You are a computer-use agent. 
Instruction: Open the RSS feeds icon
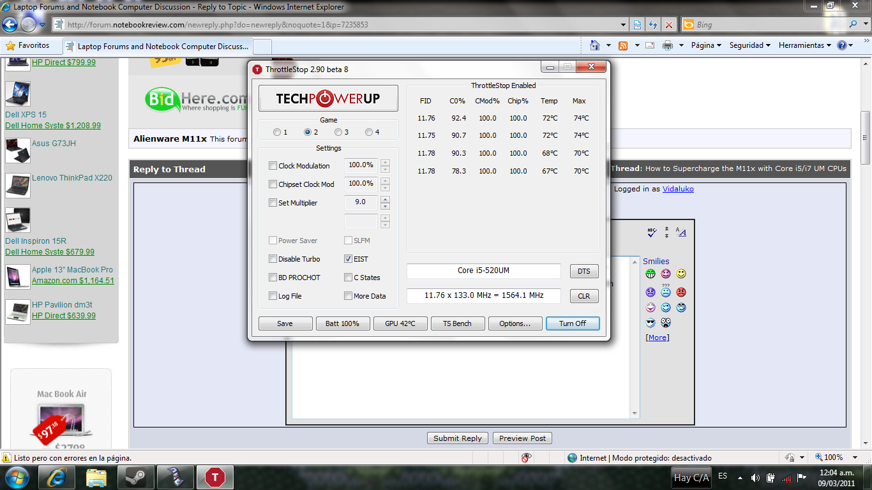click(x=623, y=45)
